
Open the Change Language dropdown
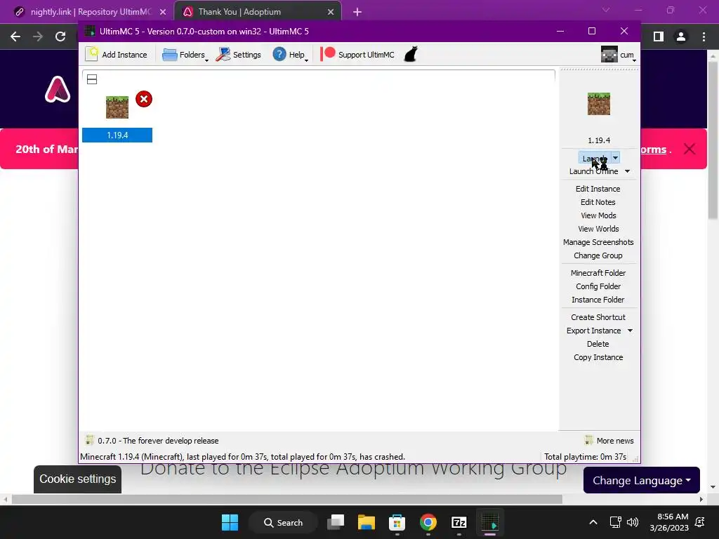click(641, 480)
